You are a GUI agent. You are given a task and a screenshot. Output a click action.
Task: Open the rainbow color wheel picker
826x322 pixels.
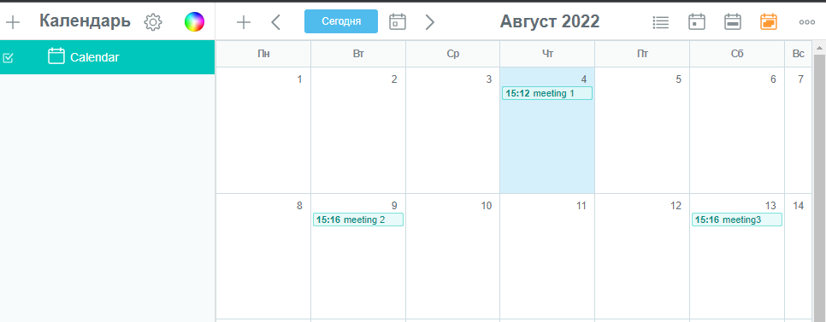point(194,22)
